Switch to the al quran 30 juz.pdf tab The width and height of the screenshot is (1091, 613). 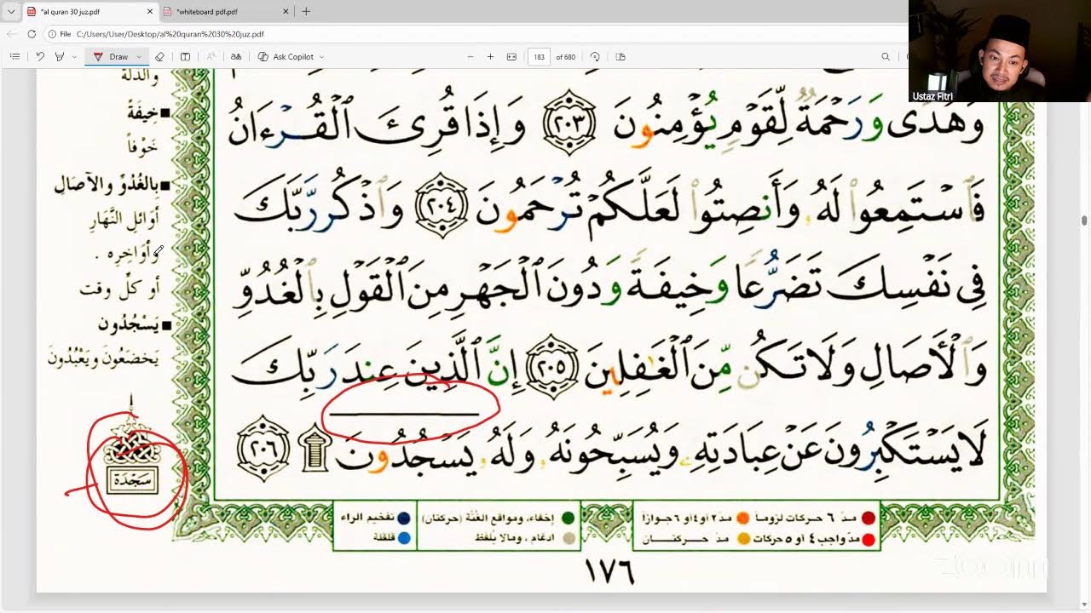coord(89,12)
